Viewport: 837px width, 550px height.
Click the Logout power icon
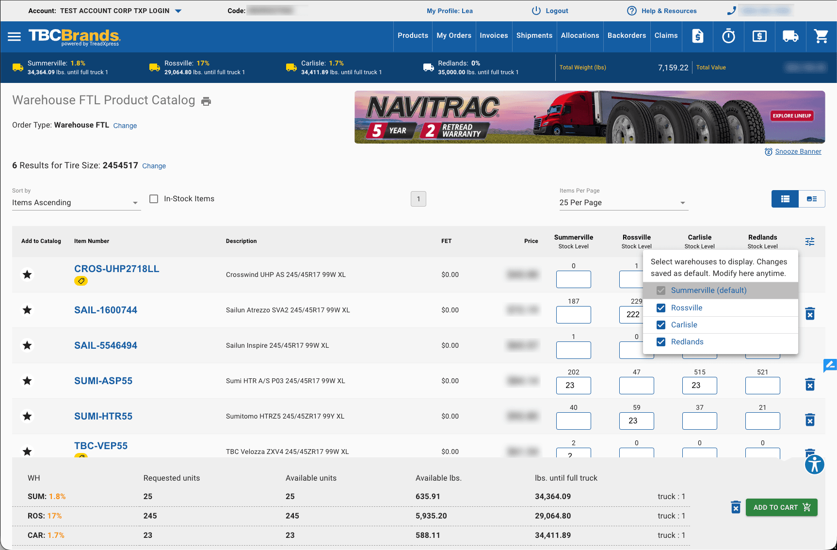(536, 11)
